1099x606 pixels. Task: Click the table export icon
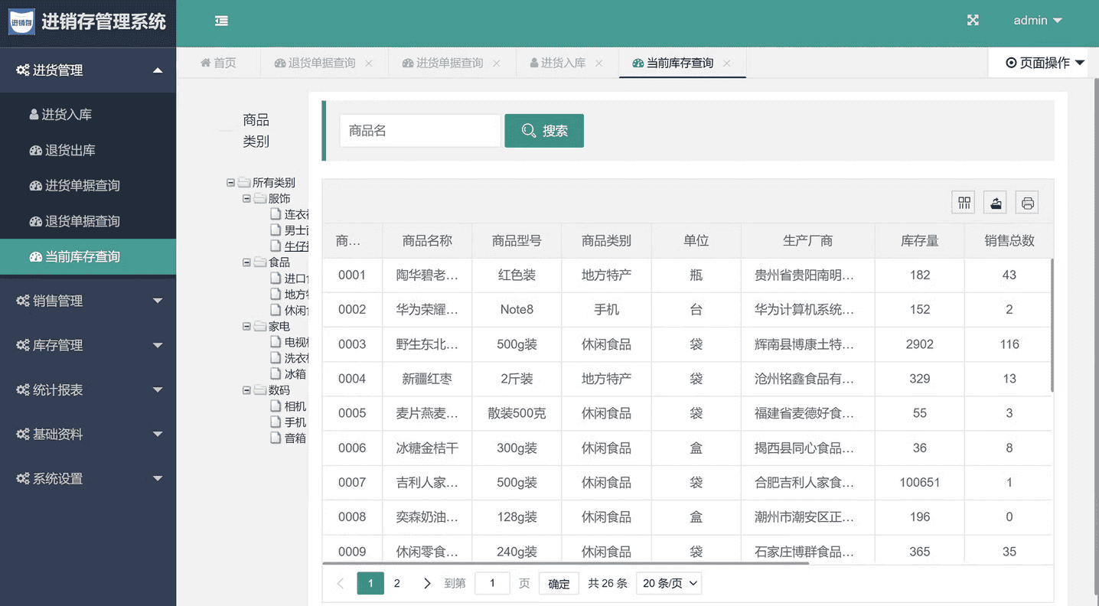(x=995, y=203)
